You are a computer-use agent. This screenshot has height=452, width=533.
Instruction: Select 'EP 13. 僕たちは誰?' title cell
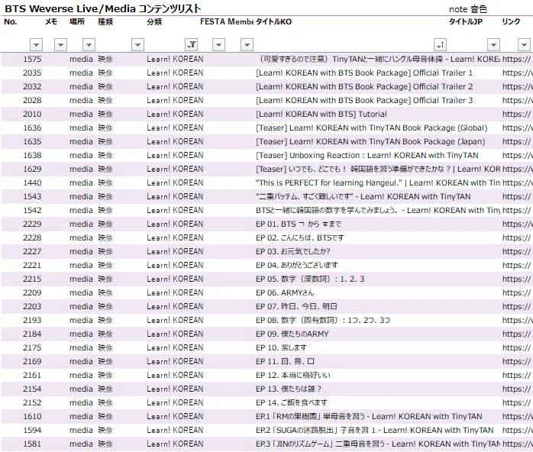289,389
